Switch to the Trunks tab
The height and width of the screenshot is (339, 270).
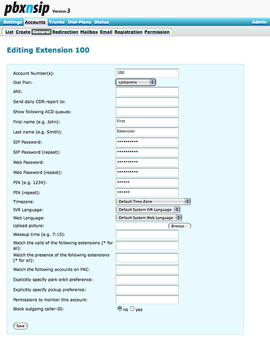point(56,22)
